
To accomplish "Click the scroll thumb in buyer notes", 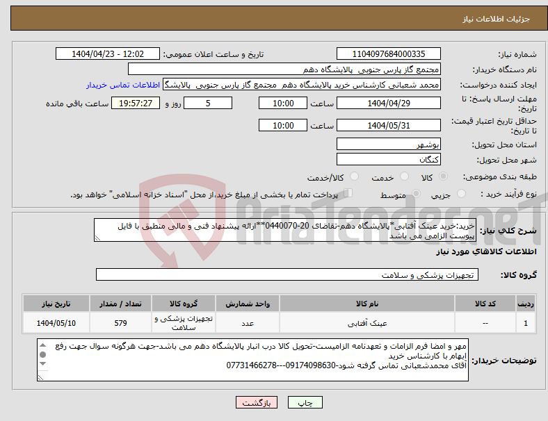I will [42, 355].
